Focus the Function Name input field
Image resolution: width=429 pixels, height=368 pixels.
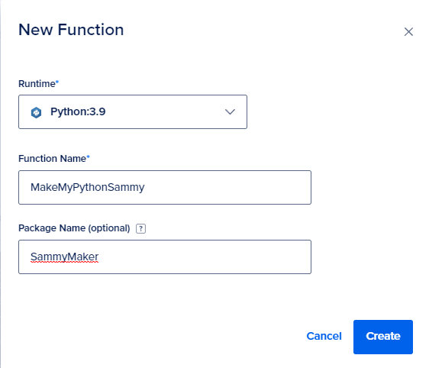[x=165, y=187]
